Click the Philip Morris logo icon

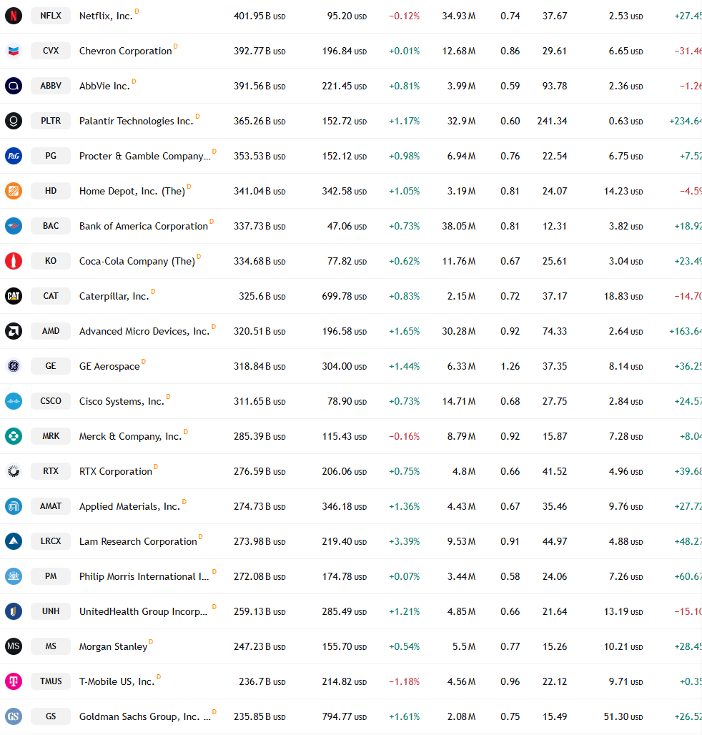(14, 576)
